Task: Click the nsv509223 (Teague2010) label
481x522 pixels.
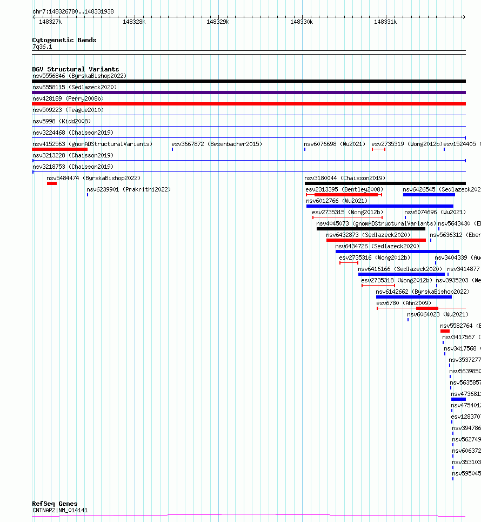Action: [68, 110]
